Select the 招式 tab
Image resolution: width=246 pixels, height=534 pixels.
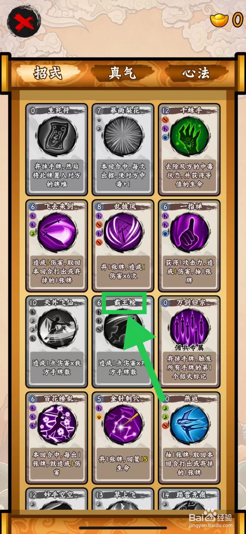(x=48, y=73)
